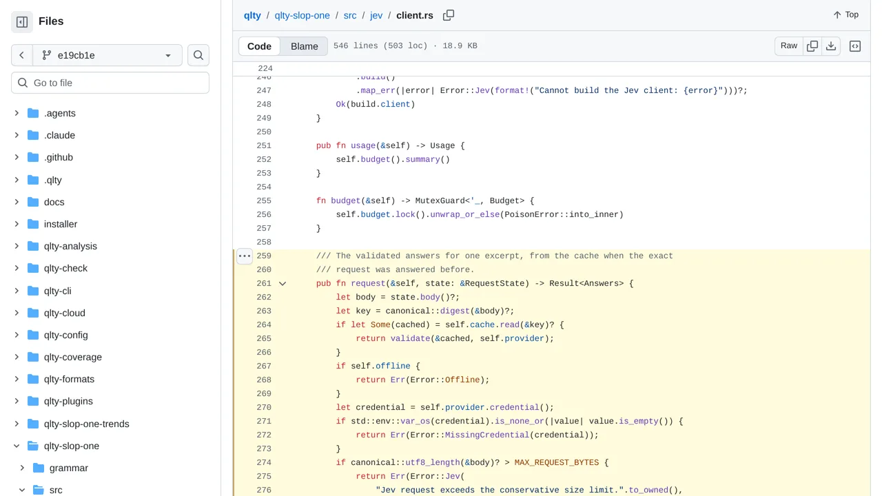
Task: Click the 546 lines file info text
Action: pyautogui.click(x=405, y=46)
